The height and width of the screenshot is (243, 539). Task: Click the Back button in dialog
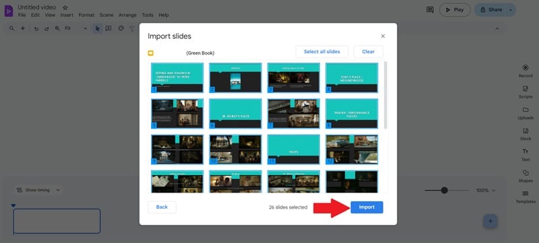coord(162,207)
